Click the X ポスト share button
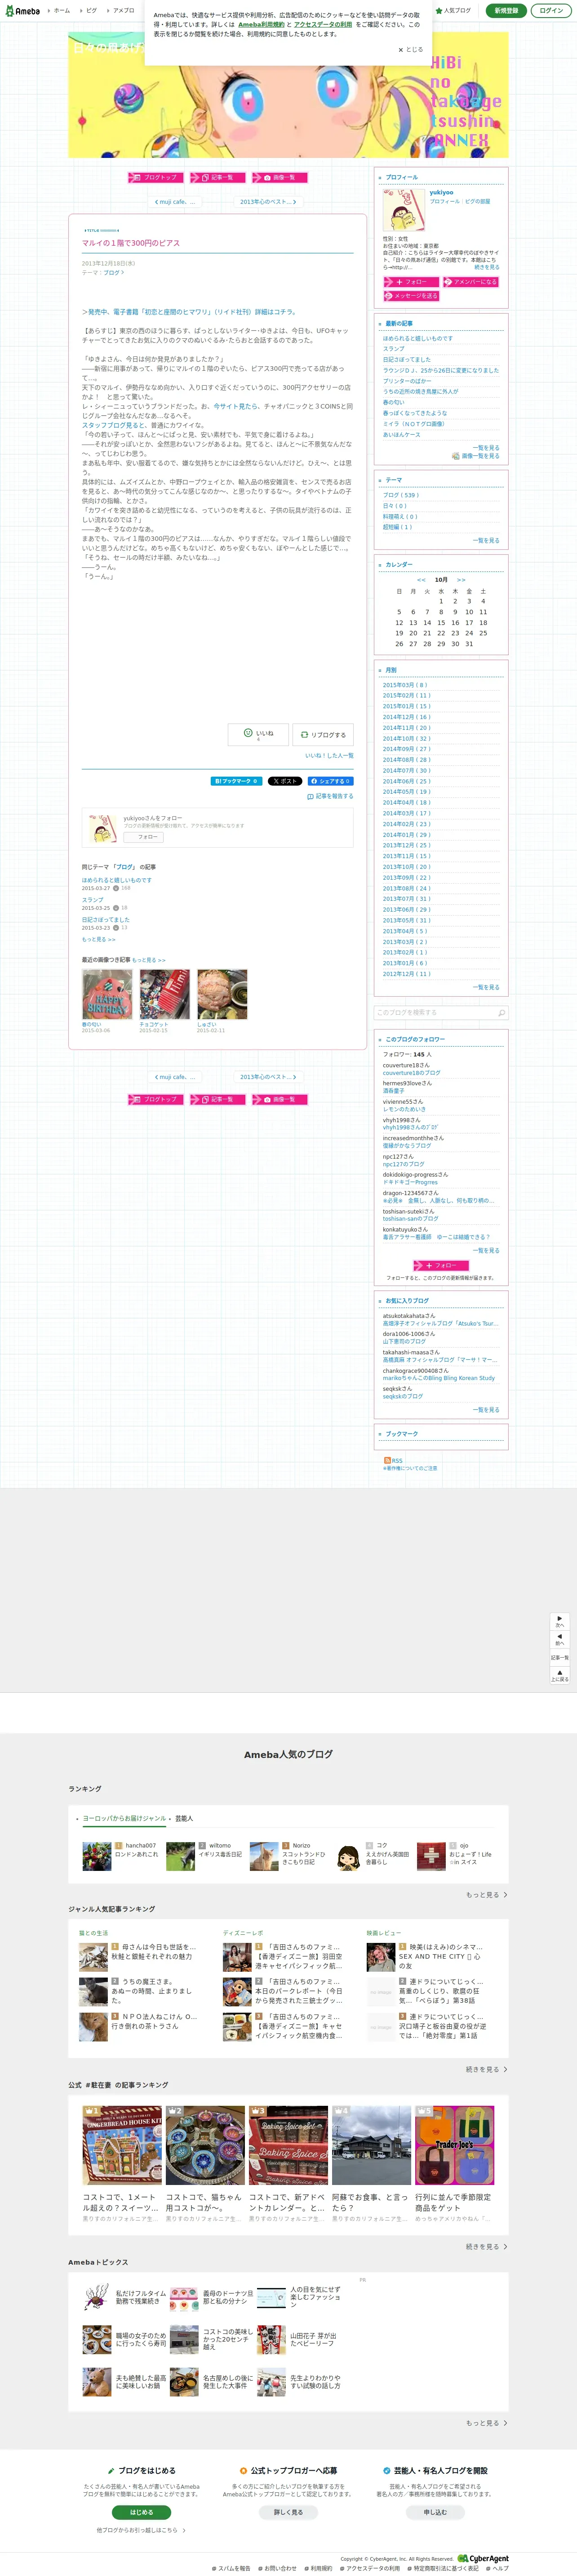This screenshot has height=2576, width=577. click(284, 781)
